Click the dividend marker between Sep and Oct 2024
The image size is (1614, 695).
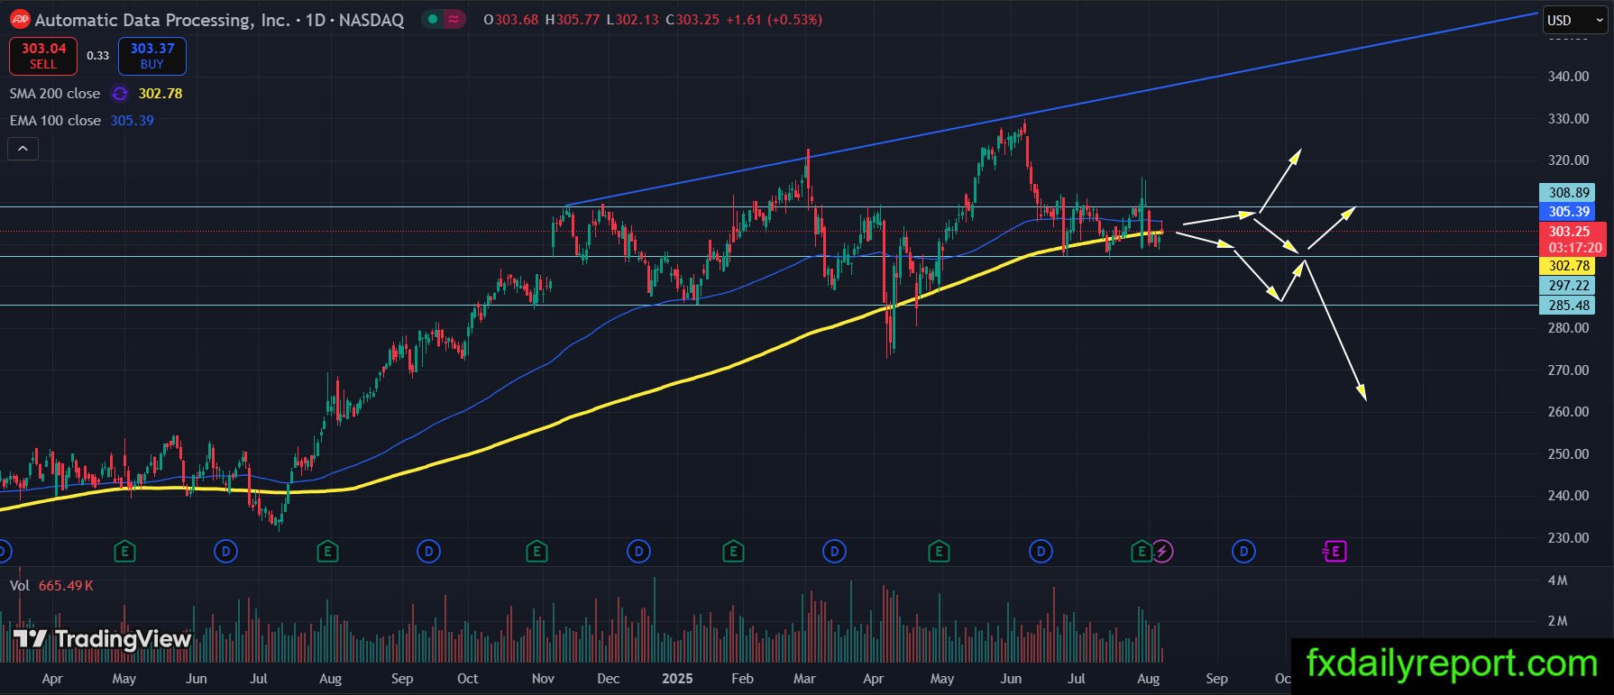tap(428, 551)
